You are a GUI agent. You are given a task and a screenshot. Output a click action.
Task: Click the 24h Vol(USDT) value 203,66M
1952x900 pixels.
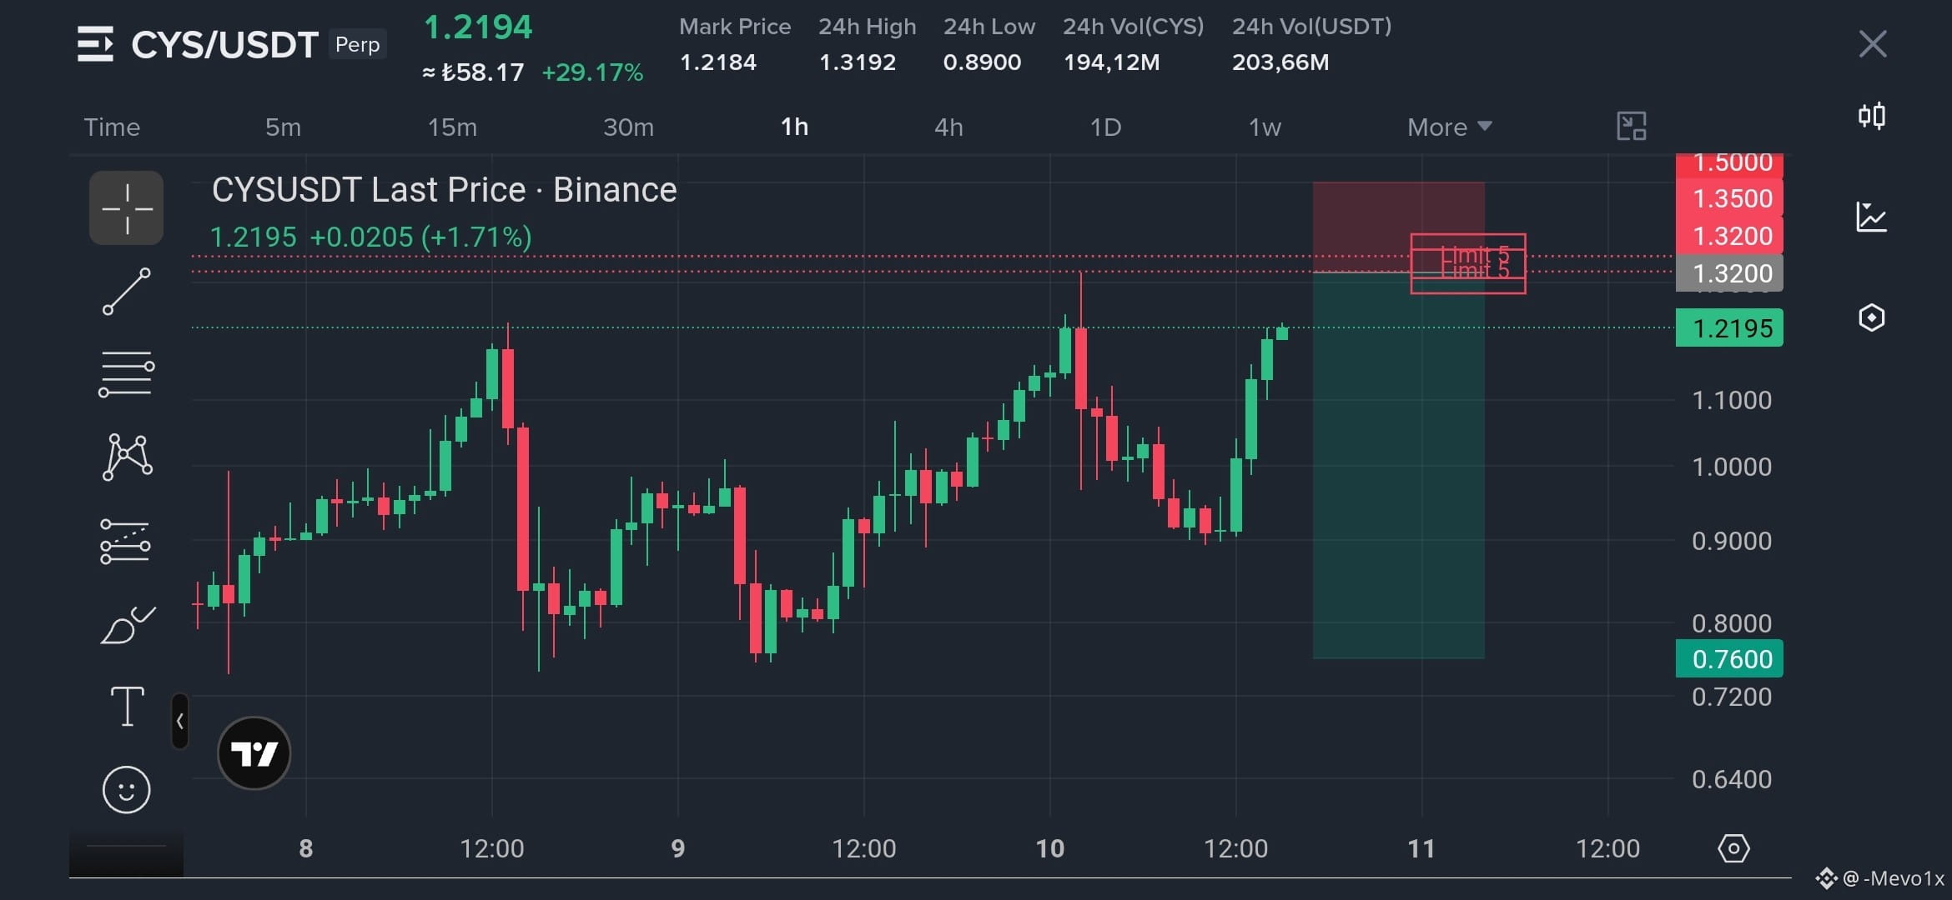1280,62
